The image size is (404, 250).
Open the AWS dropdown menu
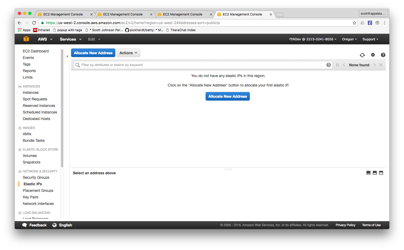tap(45, 39)
